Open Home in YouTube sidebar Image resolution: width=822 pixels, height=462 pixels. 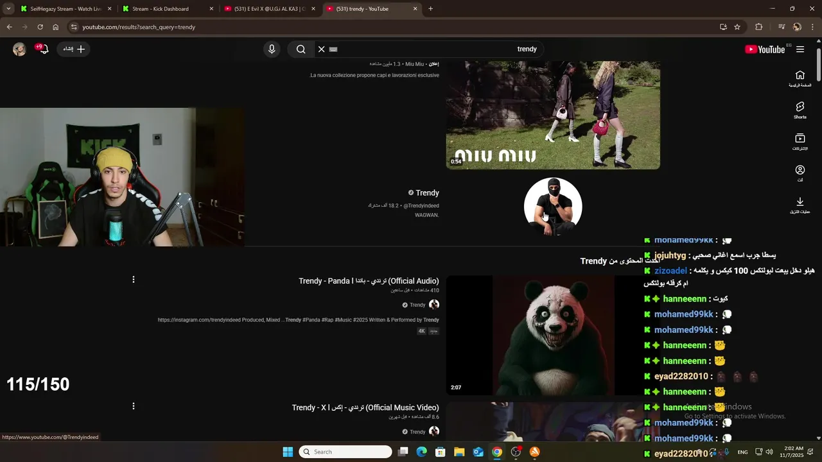point(800,79)
